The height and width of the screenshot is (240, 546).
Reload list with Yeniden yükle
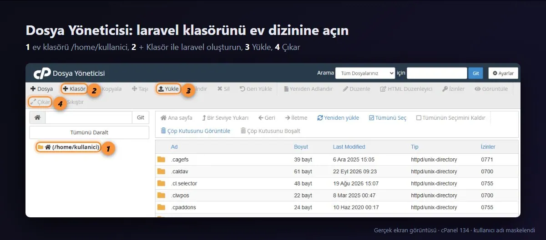[338, 118]
